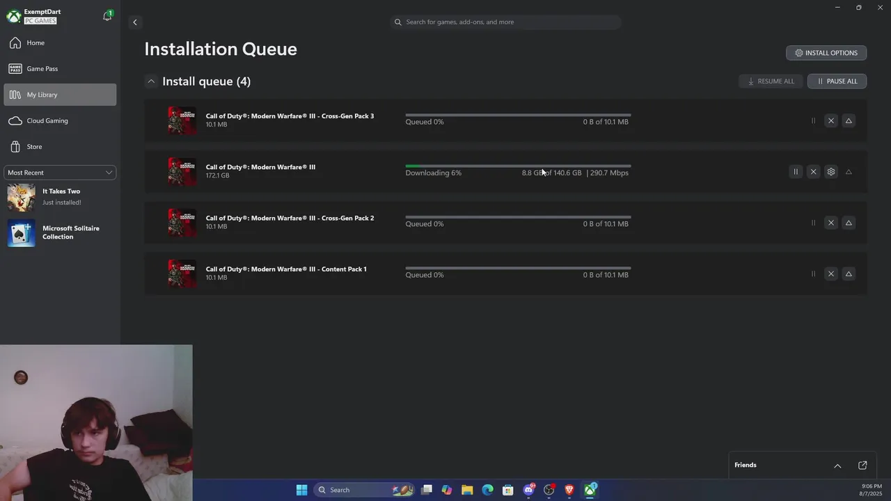This screenshot has height=501, width=891.
Task: Expand the Most Recent dropdown
Action: click(x=60, y=173)
